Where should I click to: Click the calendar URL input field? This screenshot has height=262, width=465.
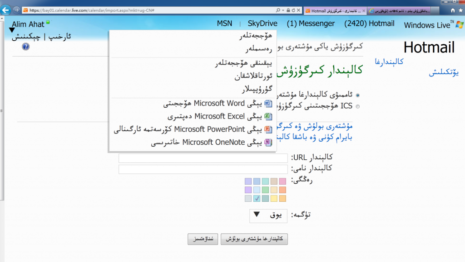[203, 158]
